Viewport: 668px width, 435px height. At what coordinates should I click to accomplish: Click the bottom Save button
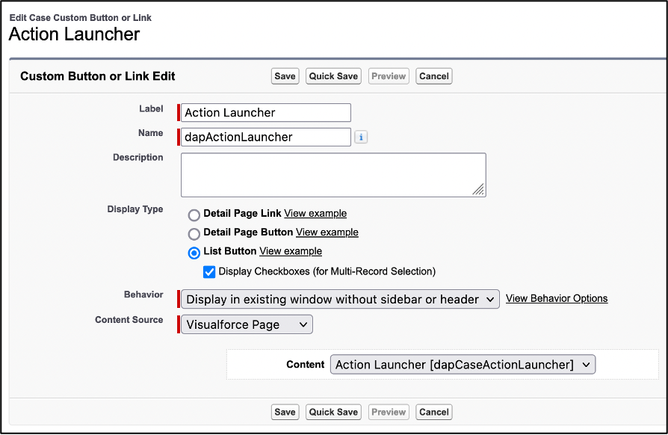click(x=285, y=412)
